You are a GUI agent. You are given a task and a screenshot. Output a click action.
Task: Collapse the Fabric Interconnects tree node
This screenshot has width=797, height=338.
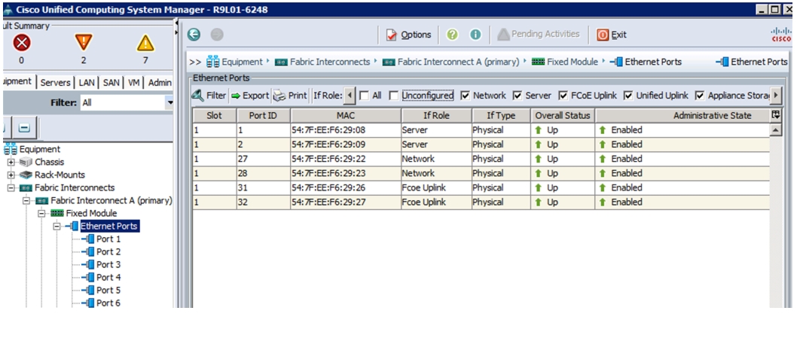(11, 187)
